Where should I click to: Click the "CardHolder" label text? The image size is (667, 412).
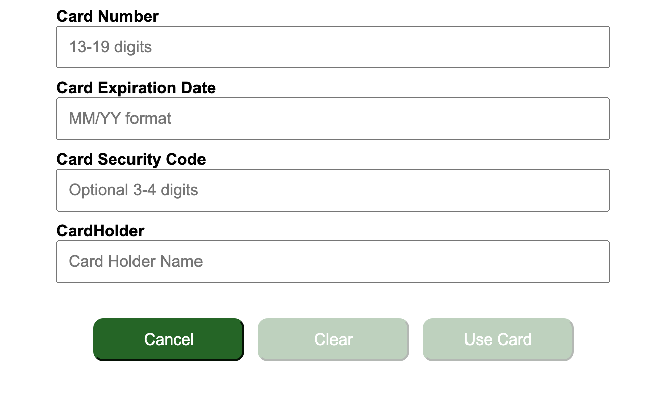(100, 231)
